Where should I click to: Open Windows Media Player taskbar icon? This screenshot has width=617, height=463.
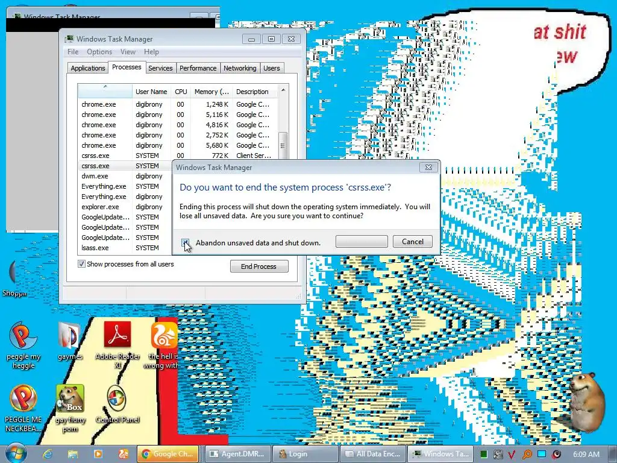coord(98,454)
